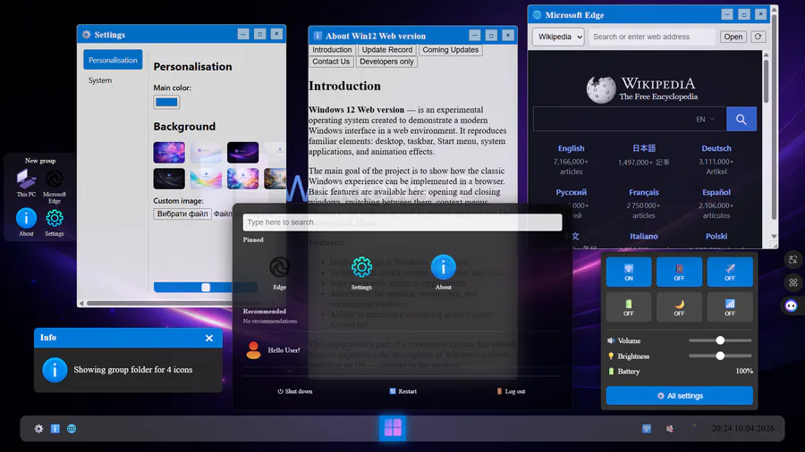Switch to the Introduction tab
Viewport: 805px width, 452px height.
[332, 50]
